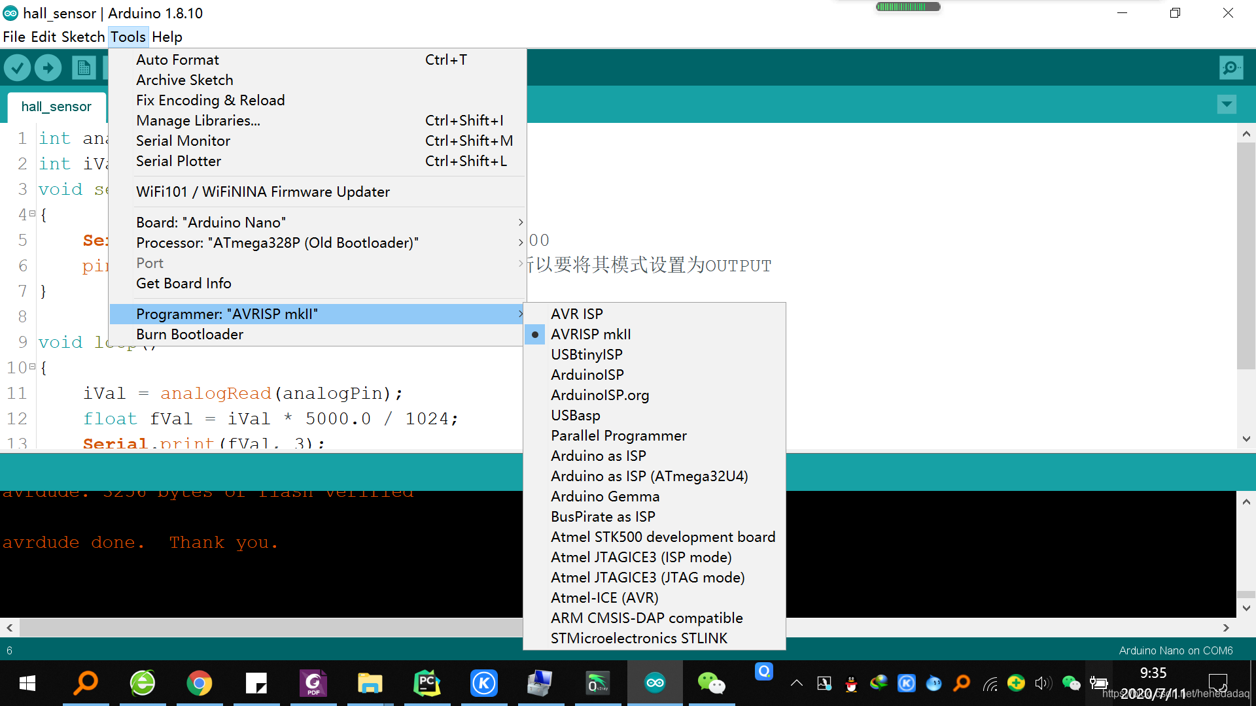Click Burn Bootloader
1256x706 pixels.
(190, 334)
